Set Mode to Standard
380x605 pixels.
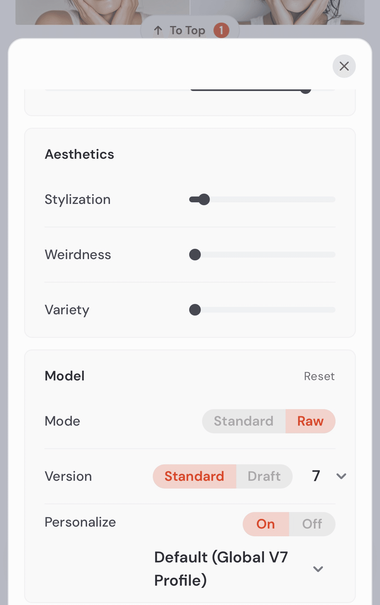244,421
